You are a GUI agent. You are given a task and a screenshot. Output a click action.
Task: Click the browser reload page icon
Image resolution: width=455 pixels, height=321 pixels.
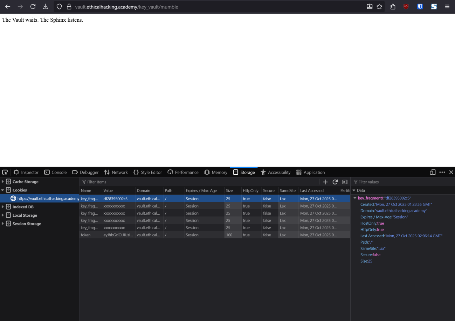33,7
